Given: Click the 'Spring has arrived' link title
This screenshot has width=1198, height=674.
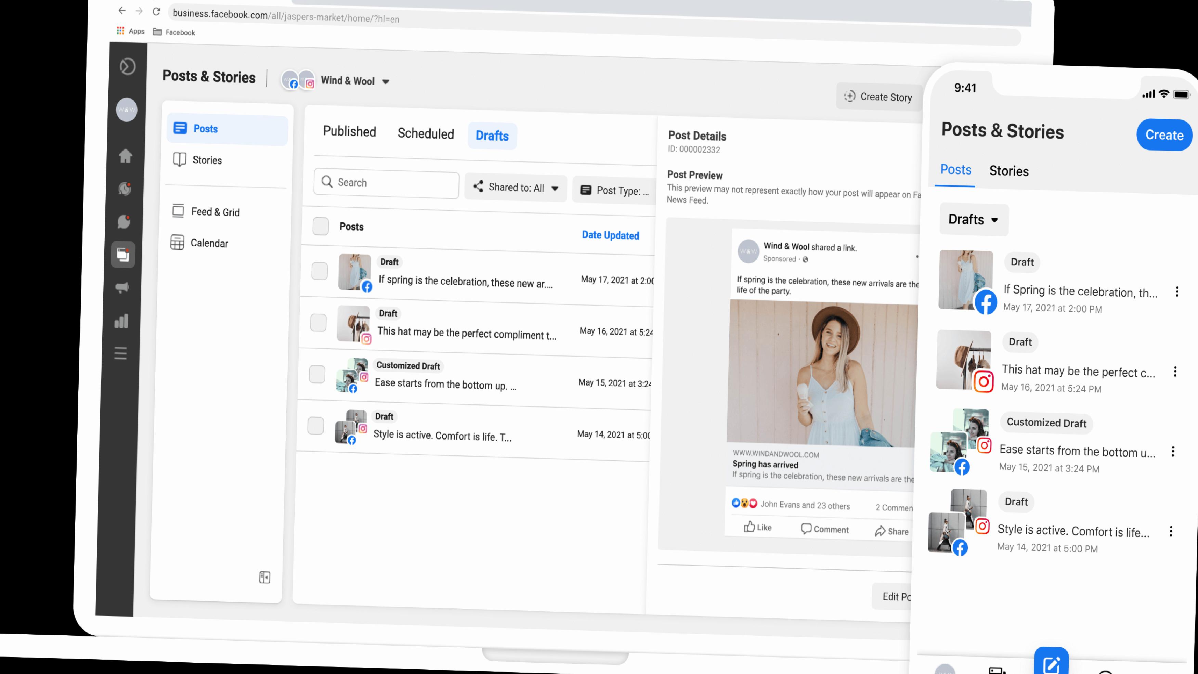Looking at the screenshot, I should [765, 464].
